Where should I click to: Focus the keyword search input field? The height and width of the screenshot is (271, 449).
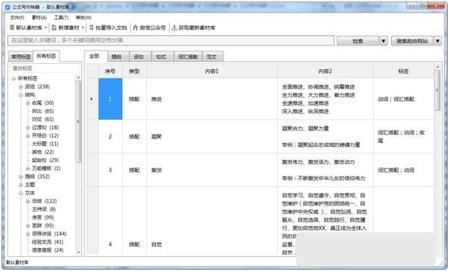171,40
